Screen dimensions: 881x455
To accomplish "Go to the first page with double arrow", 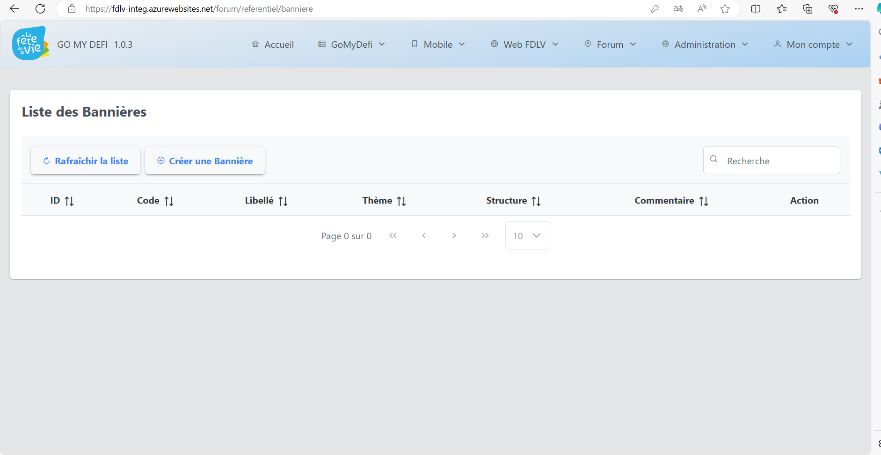I will tap(393, 235).
